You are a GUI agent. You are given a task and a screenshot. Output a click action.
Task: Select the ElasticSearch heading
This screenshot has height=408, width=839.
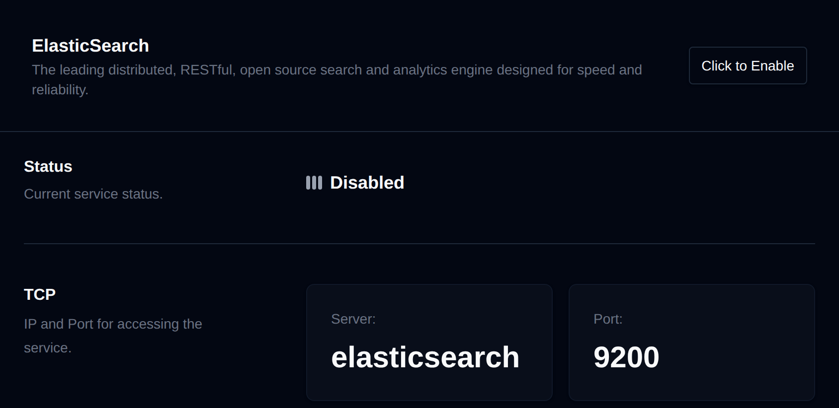click(x=90, y=46)
